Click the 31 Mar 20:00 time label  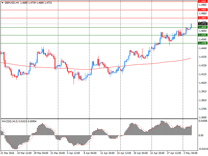tap(57, 153)
